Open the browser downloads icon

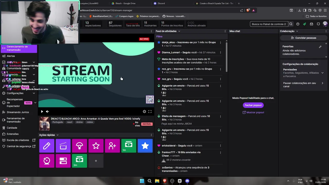tap(299, 10)
